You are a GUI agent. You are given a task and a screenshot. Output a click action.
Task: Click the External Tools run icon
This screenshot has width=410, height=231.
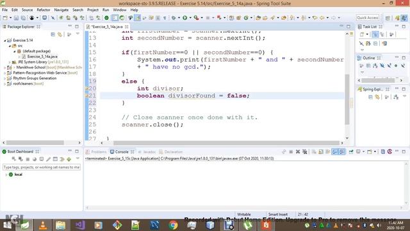[x=196, y=18]
